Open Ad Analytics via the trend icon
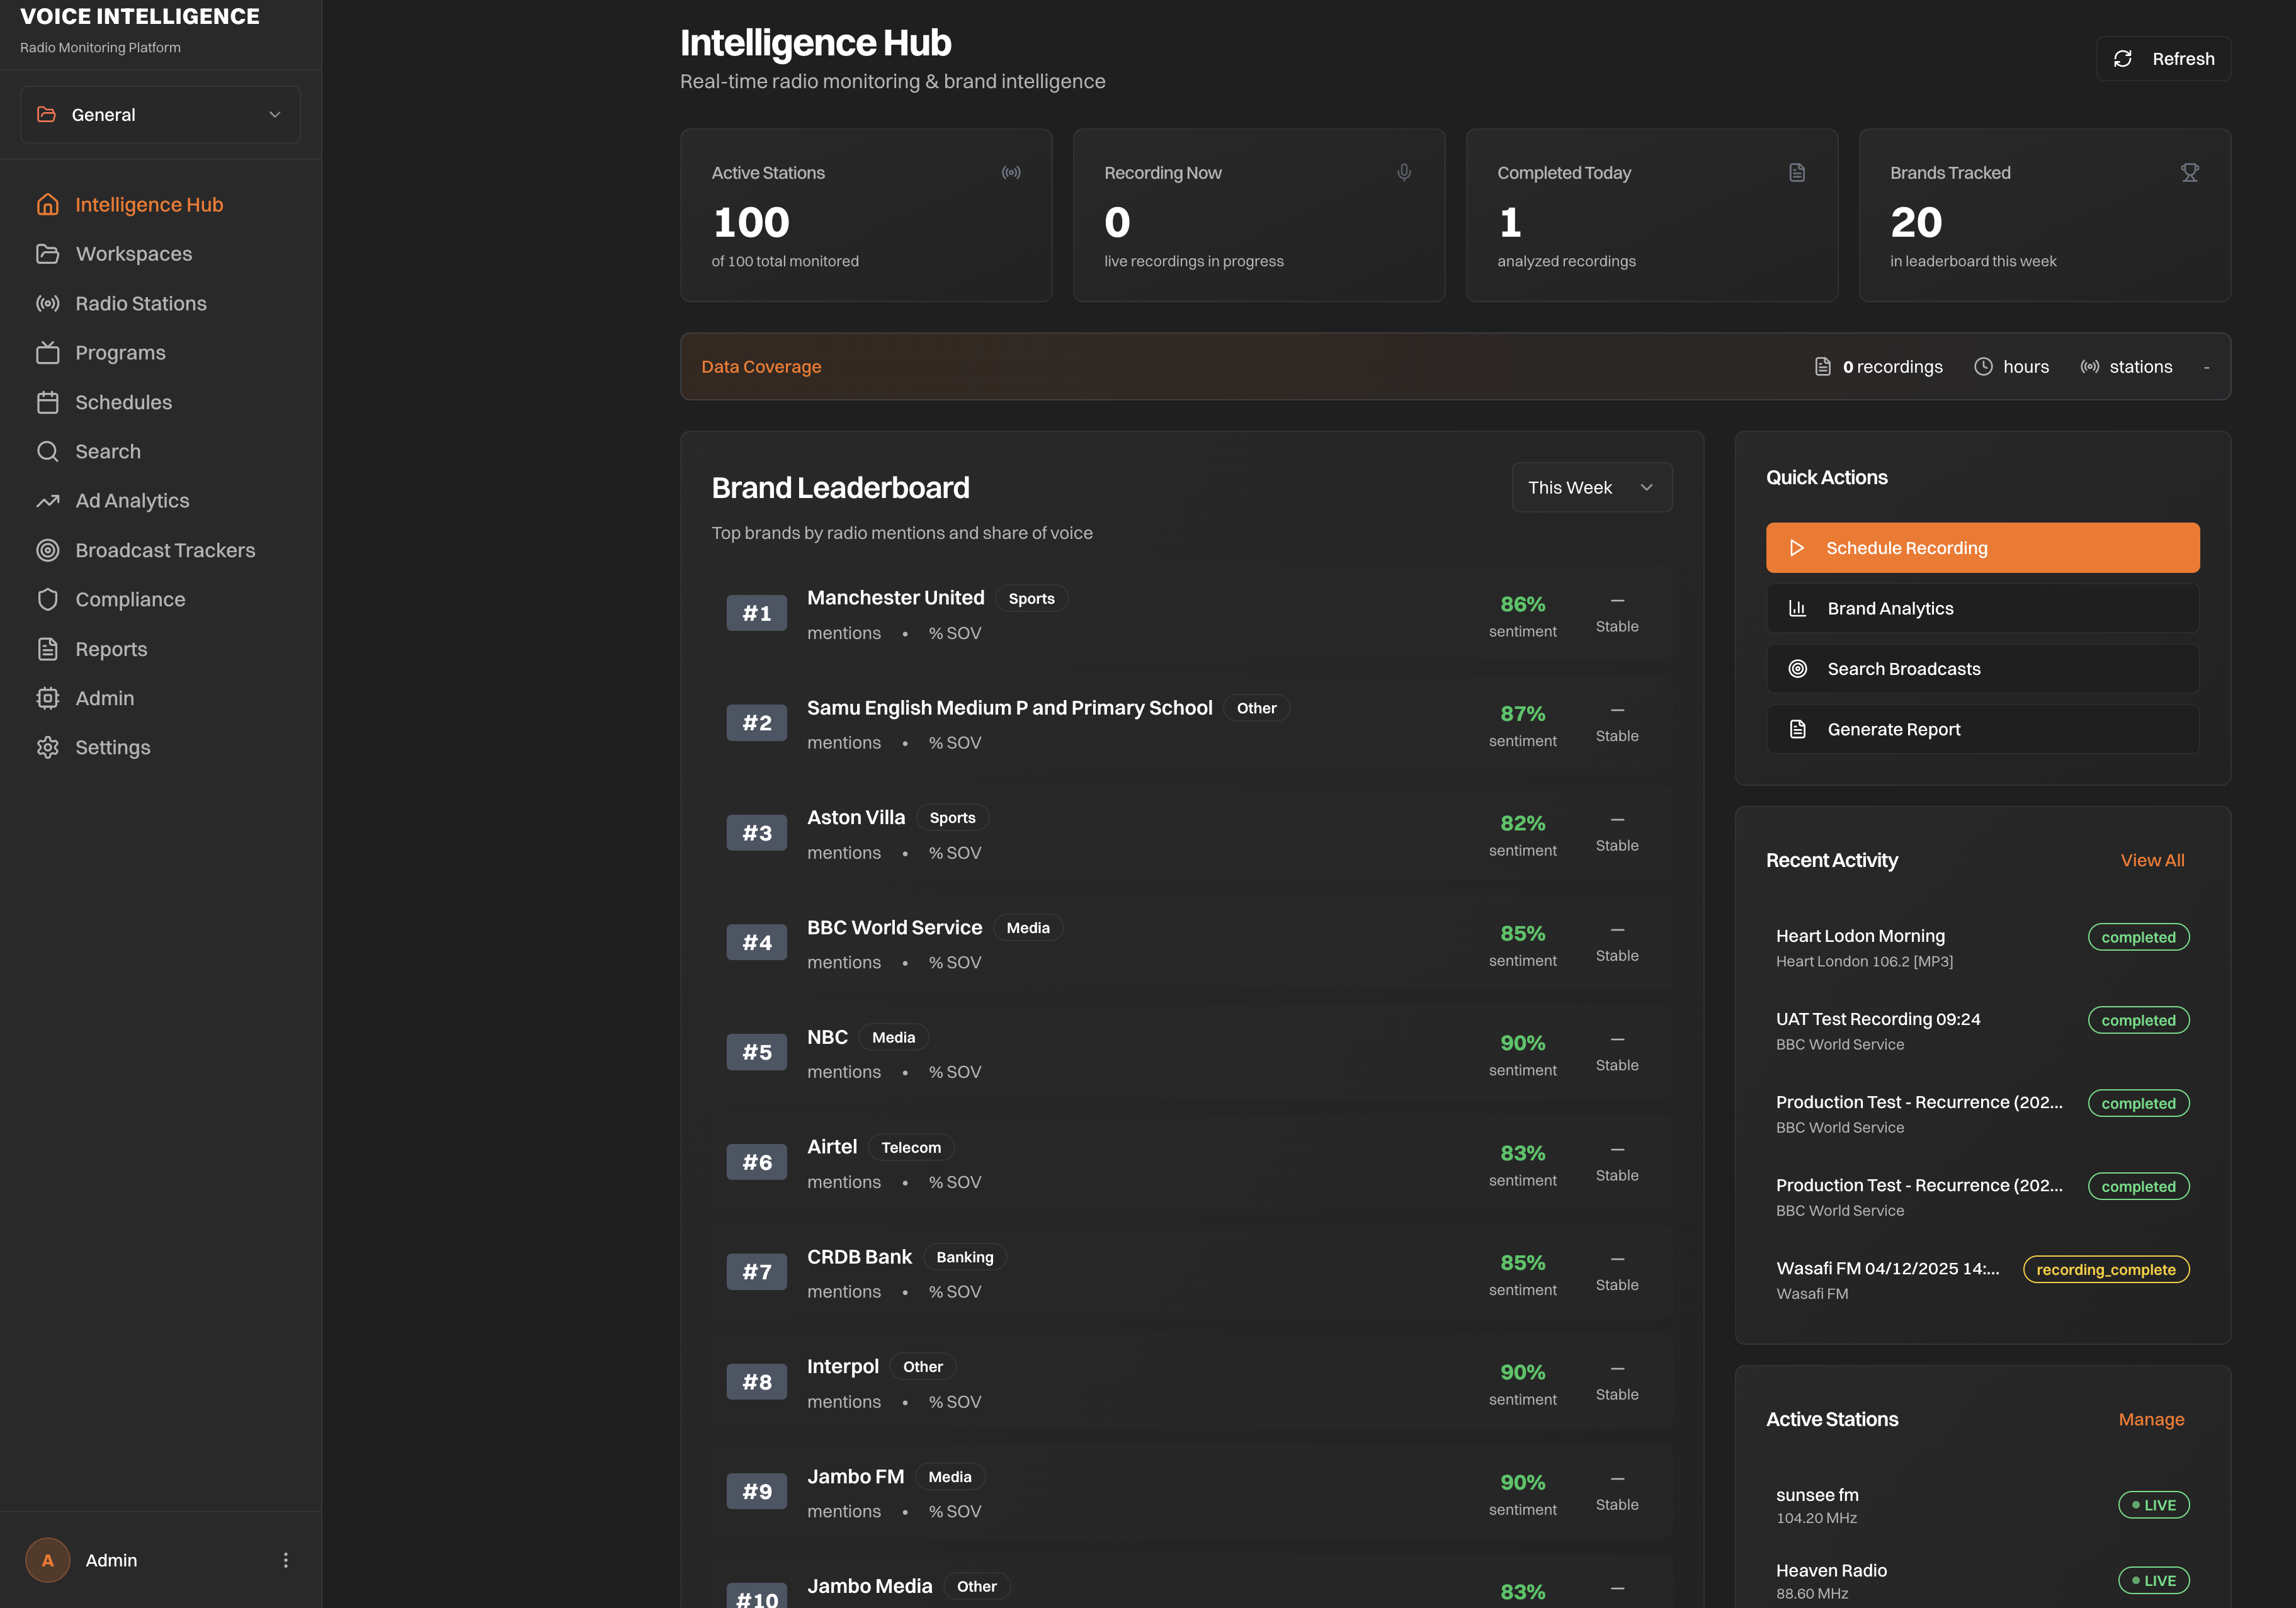The height and width of the screenshot is (1608, 2296). coord(49,500)
